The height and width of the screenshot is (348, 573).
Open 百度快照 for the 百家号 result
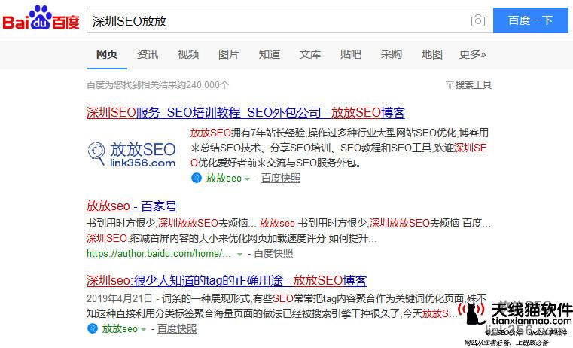pos(273,253)
